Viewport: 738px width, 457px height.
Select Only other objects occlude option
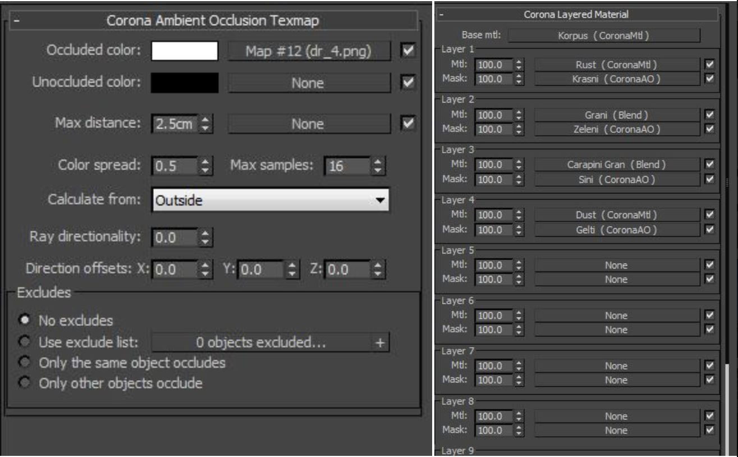pyautogui.click(x=25, y=384)
